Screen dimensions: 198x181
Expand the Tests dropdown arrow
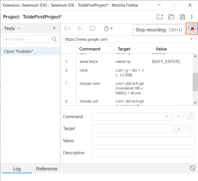coord(19,29)
